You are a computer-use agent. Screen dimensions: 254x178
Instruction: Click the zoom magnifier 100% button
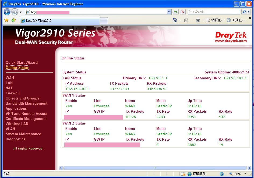235,174
